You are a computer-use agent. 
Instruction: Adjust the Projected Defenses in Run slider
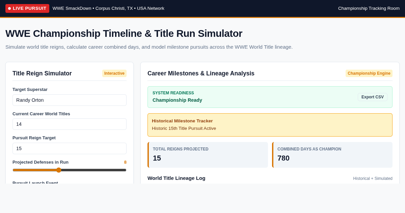pos(70,170)
